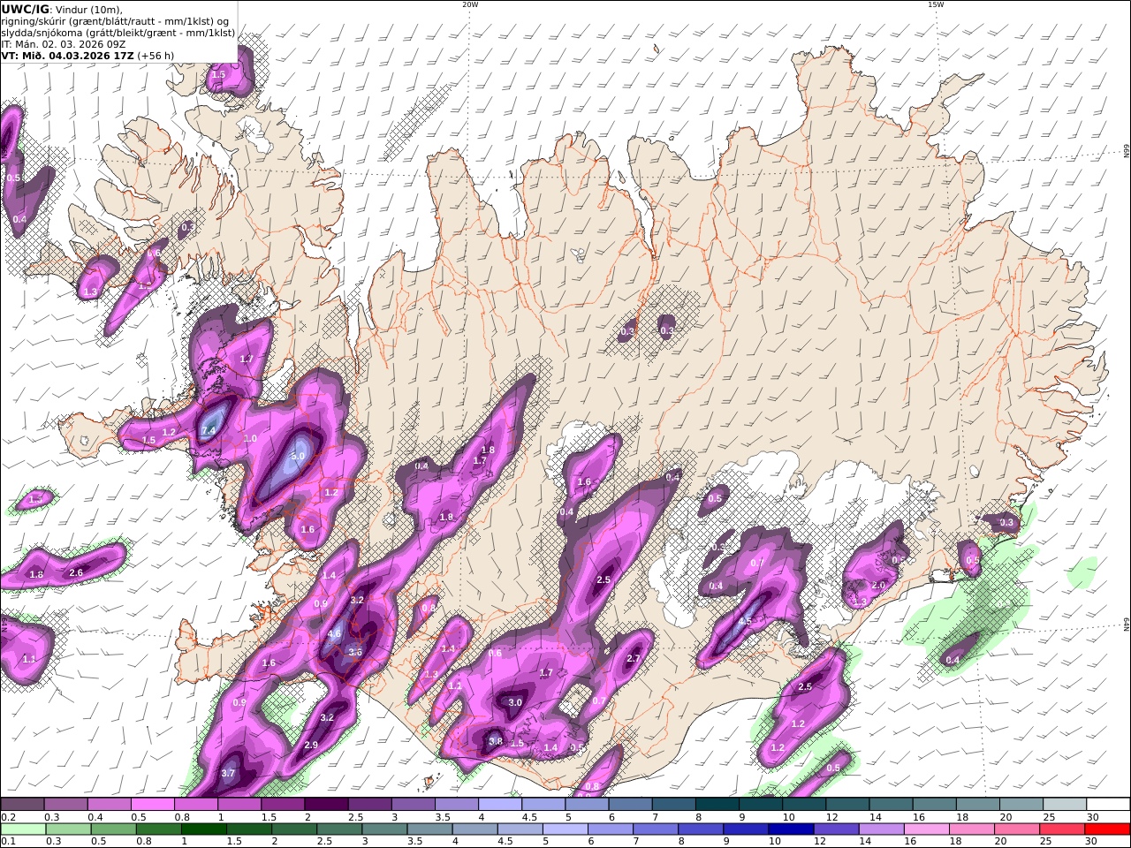Click the bright red rain swatch after 30
Screen dimensions: 1131x848
(x=1108, y=829)
